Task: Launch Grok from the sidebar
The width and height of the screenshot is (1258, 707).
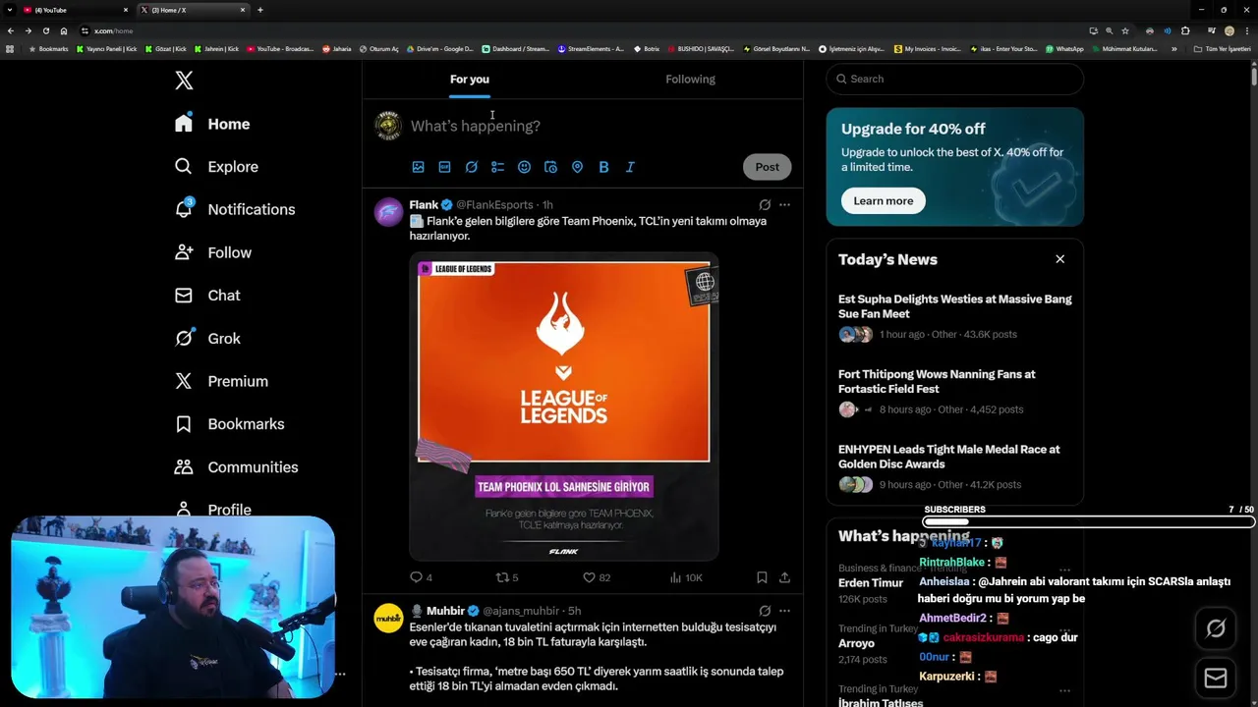Action: (x=206, y=338)
